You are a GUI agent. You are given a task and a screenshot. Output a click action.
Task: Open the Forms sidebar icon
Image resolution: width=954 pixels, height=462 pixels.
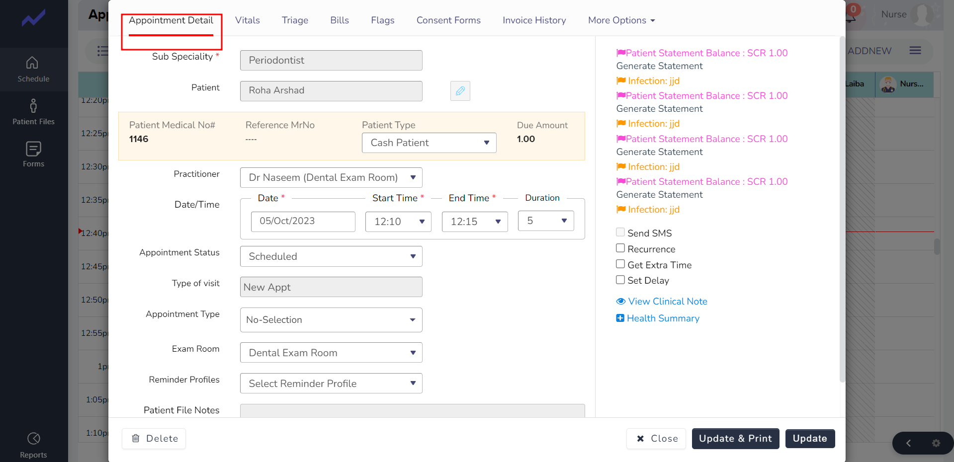33,154
